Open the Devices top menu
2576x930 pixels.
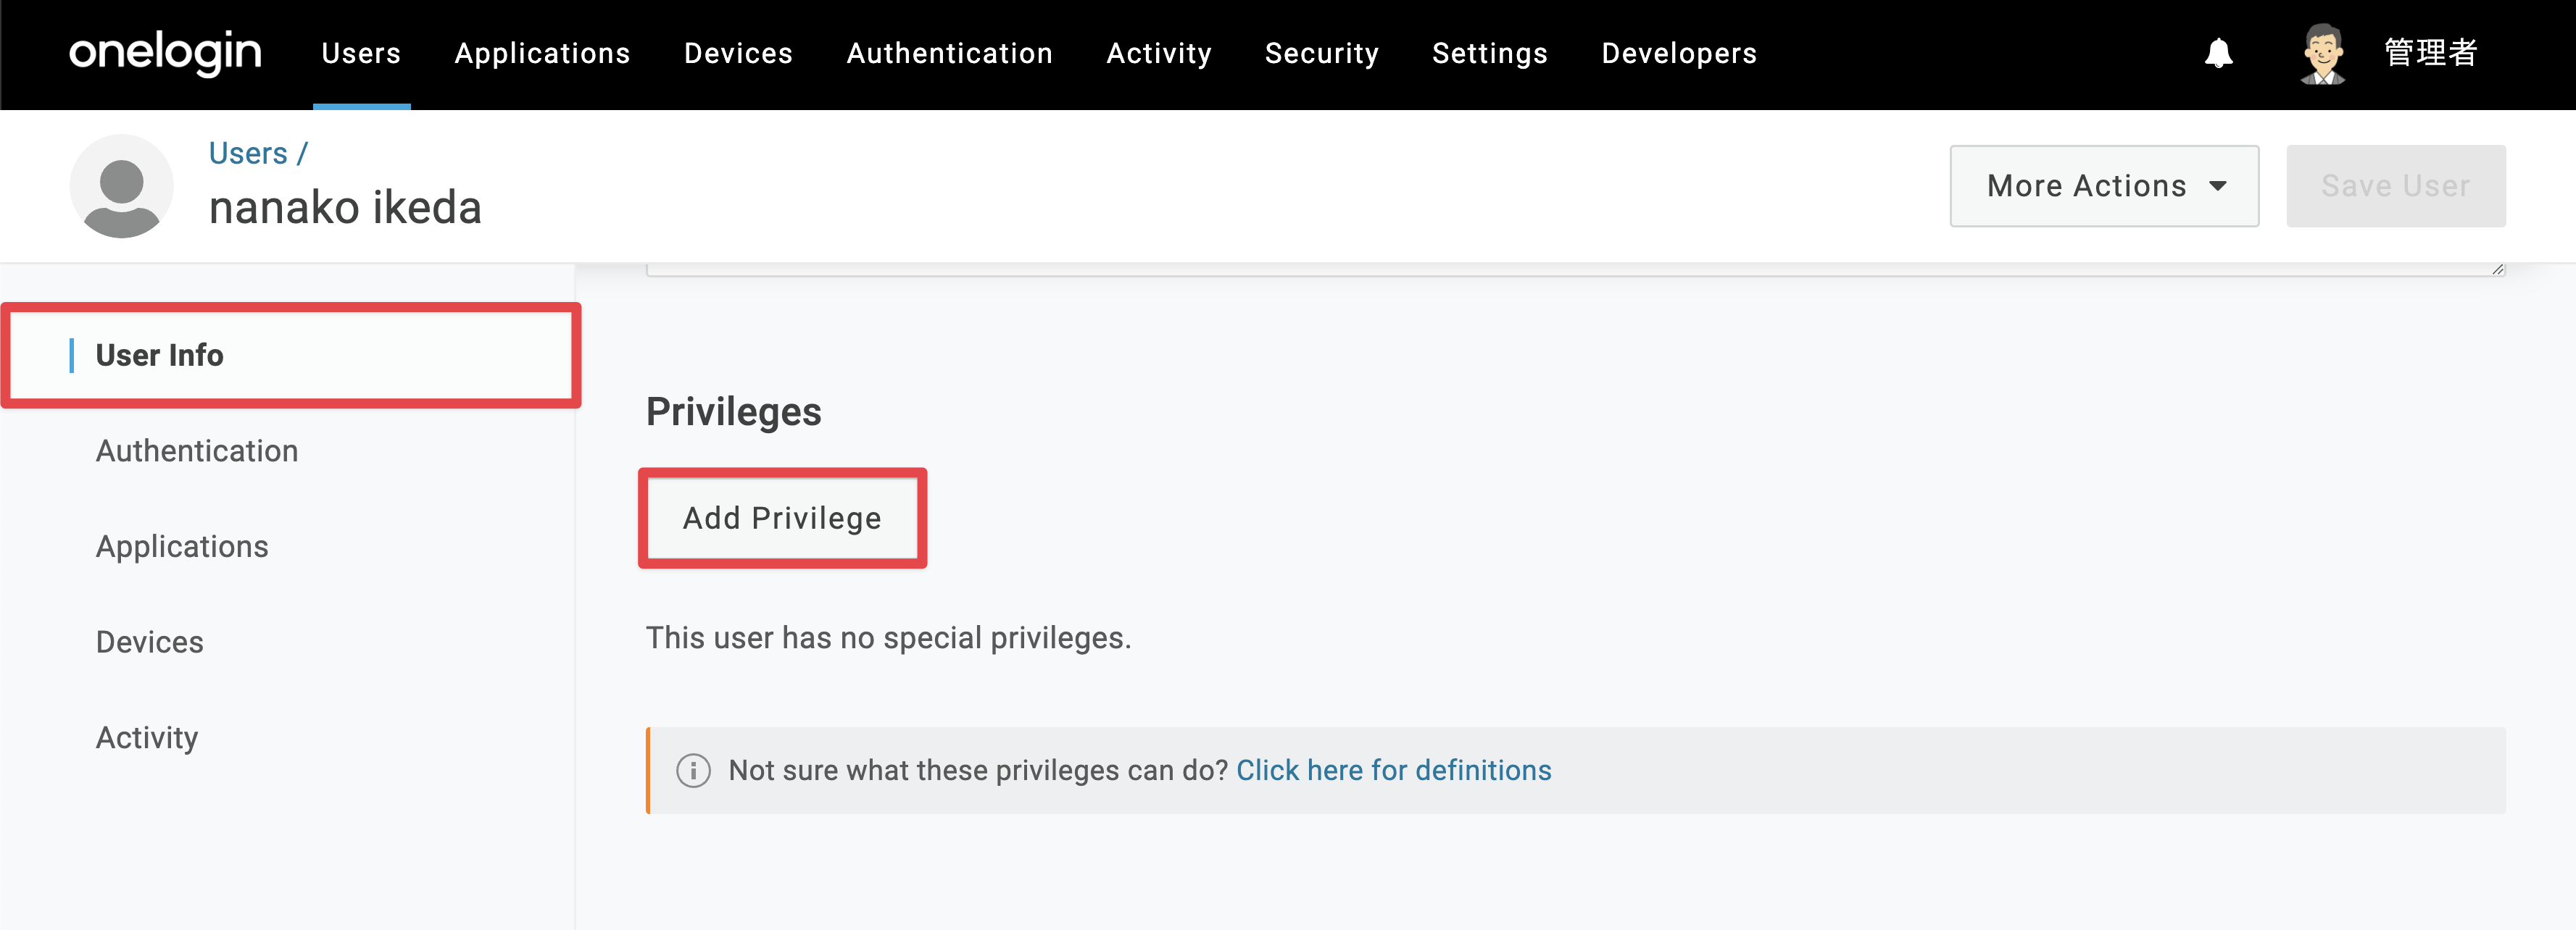tap(738, 53)
